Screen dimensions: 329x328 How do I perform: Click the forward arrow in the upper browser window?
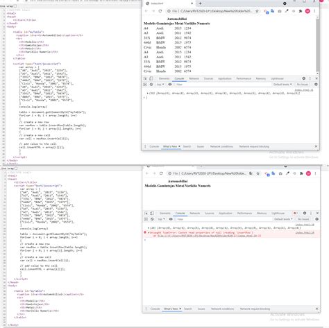(x=153, y=11)
